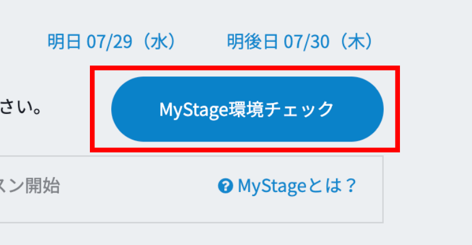472x245 pixels.
Task: Select the question icon beside MyStageとは？
Action: [225, 186]
